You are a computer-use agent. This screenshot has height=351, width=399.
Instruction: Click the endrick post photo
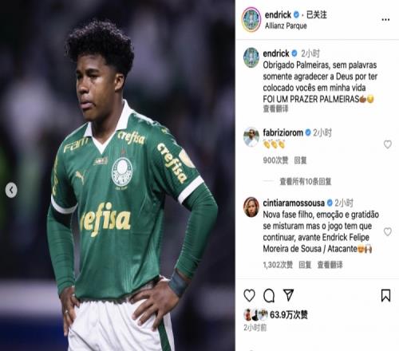(117, 175)
